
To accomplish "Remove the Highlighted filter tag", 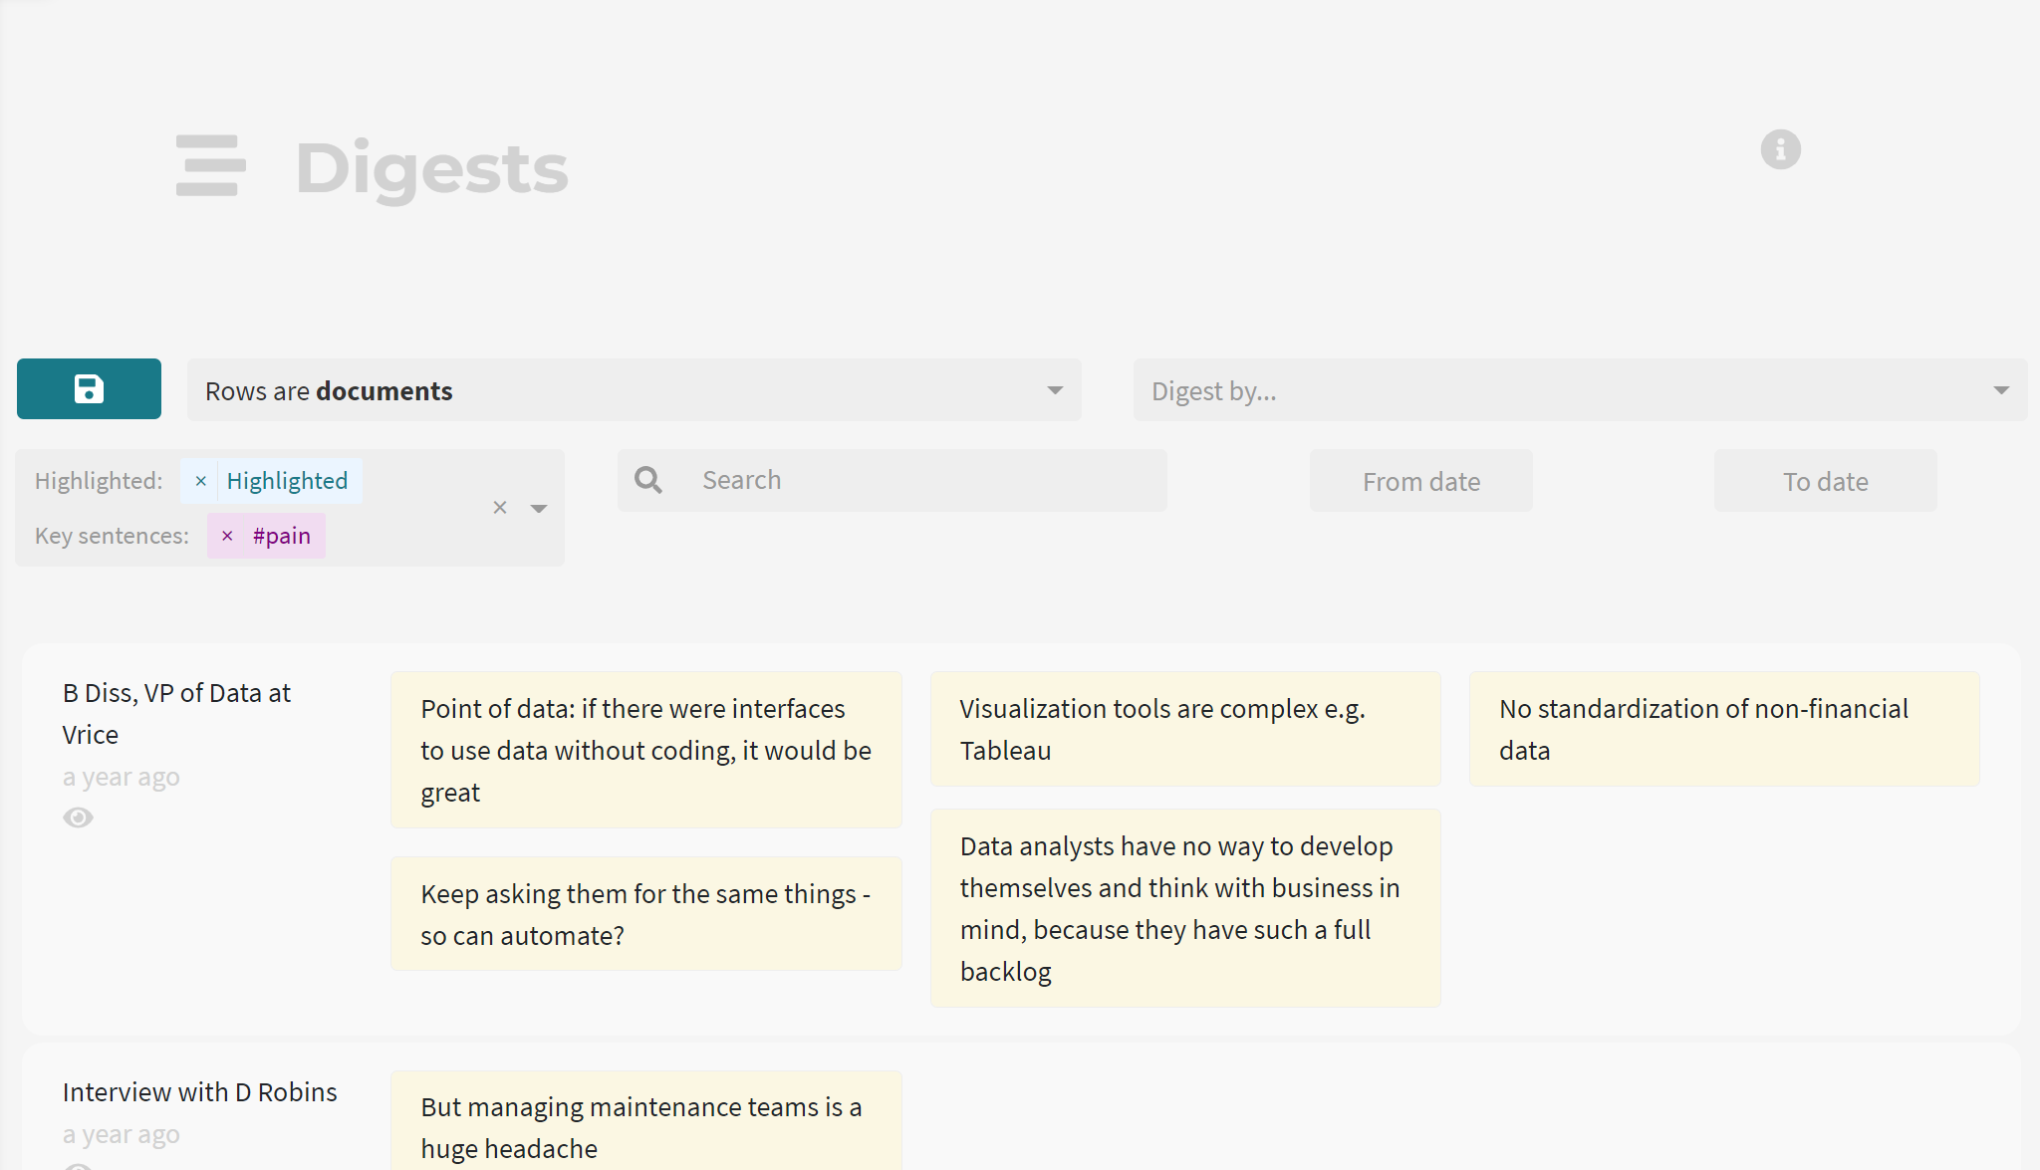I will pos(200,481).
